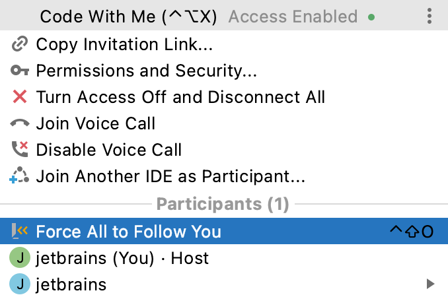This screenshot has width=448, height=297.
Task: Expand the jetbrains participant submenu arrow
Action: (x=430, y=284)
